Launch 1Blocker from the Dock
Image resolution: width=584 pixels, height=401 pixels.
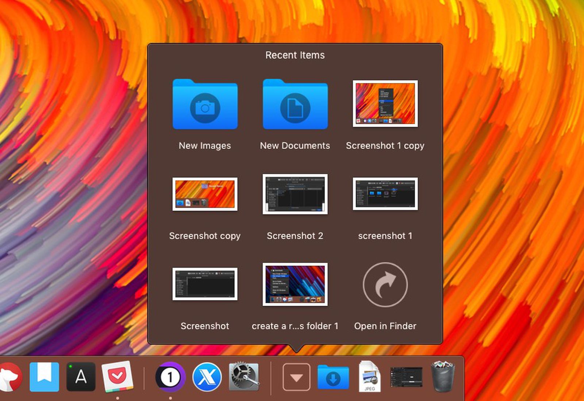coord(170,377)
